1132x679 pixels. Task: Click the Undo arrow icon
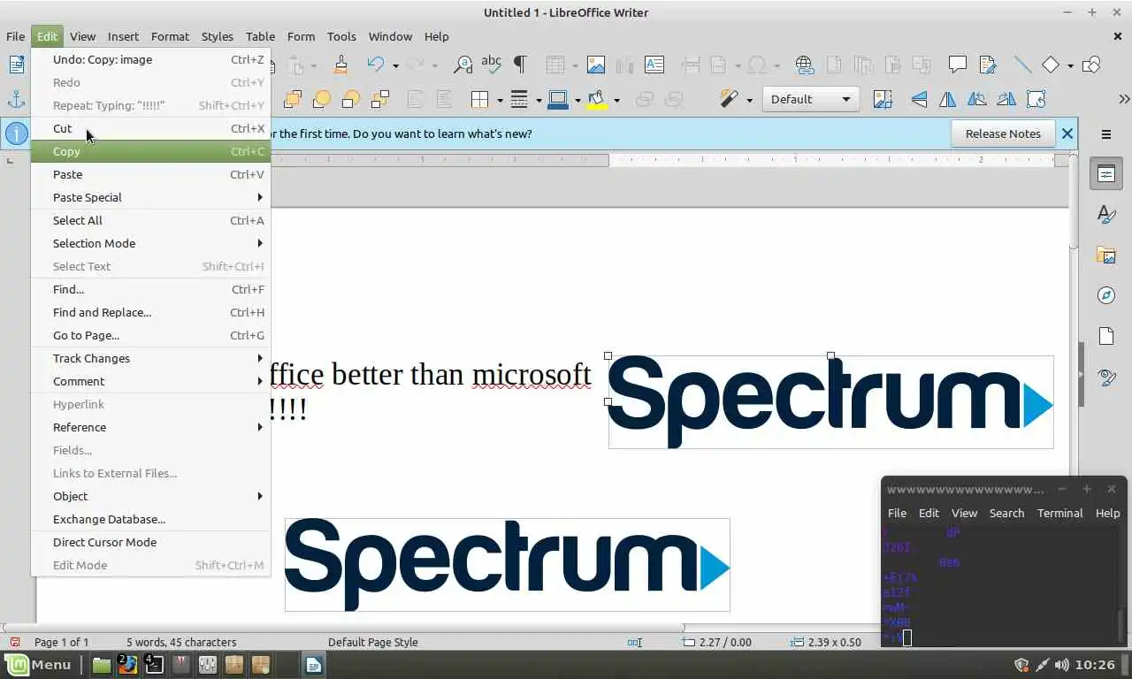click(376, 65)
